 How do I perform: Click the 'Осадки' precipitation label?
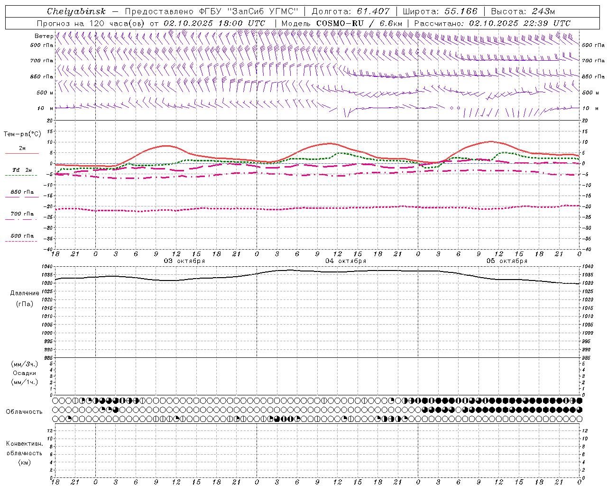[25, 373]
